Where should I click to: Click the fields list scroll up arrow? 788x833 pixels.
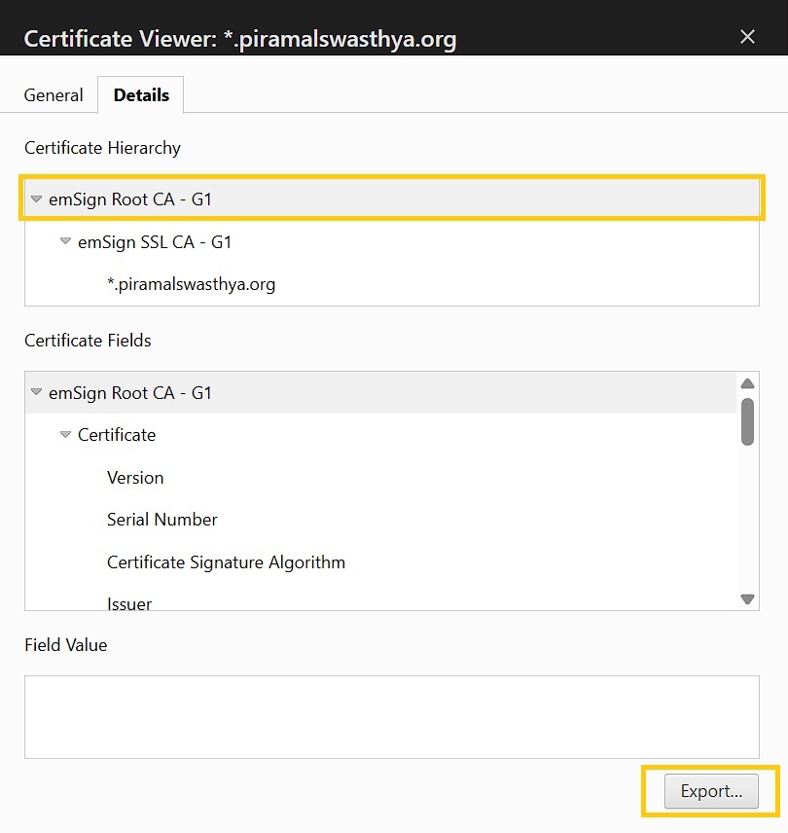748,383
